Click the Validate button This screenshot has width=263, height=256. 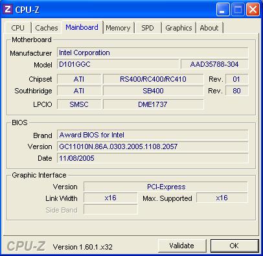tap(181, 246)
